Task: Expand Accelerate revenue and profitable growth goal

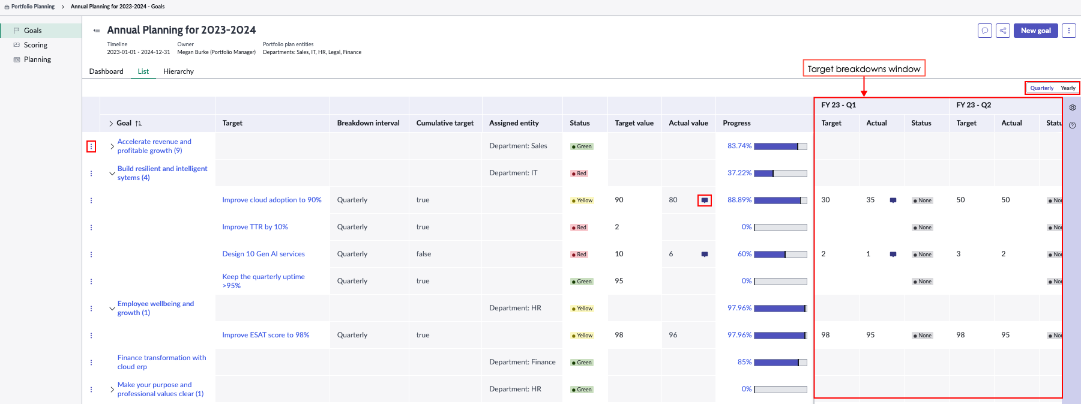Action: [x=112, y=146]
